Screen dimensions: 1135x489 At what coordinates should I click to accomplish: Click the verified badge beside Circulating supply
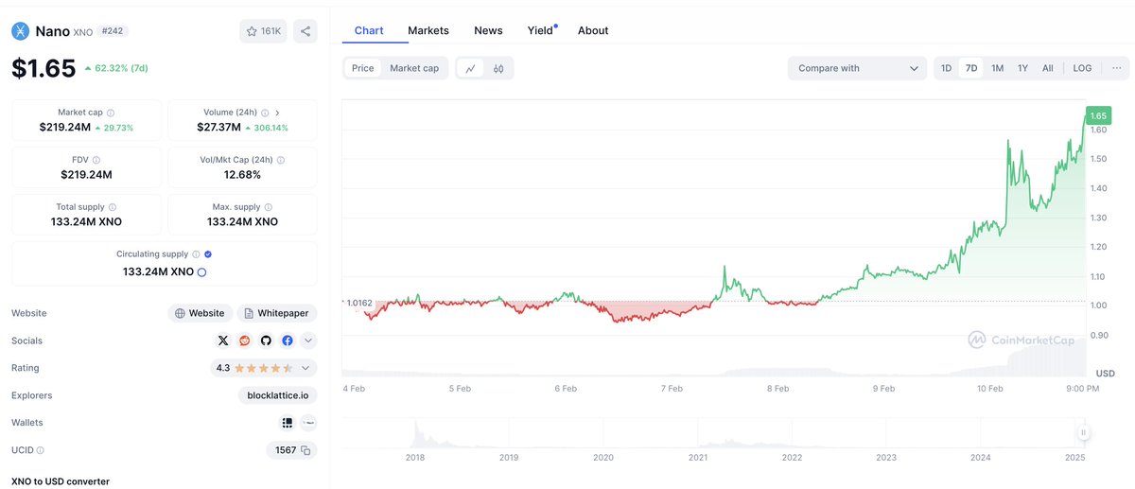point(208,254)
